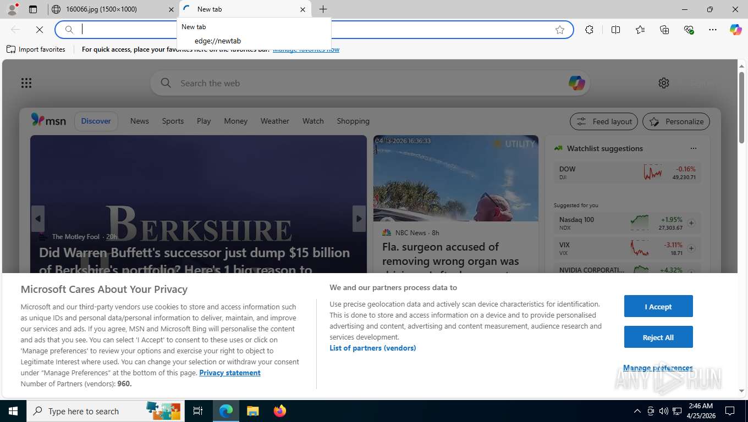Open the Privacy statement link
The height and width of the screenshot is (422, 748).
click(230, 373)
